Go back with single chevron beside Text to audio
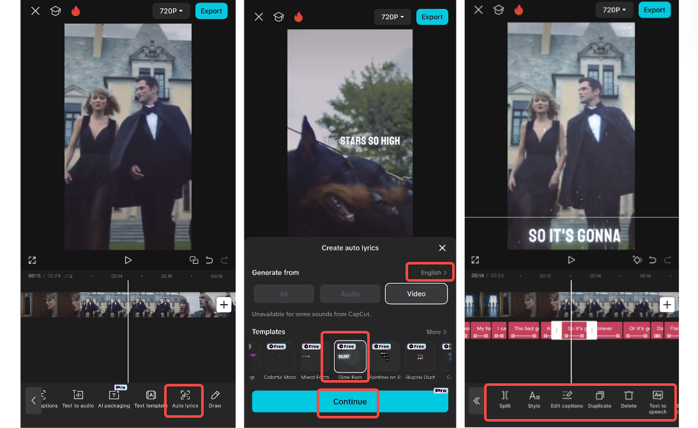Screen dimensions: 698x428 (x=33, y=401)
